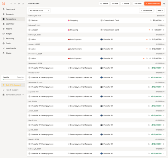Open Help & Support

pos(13,90)
